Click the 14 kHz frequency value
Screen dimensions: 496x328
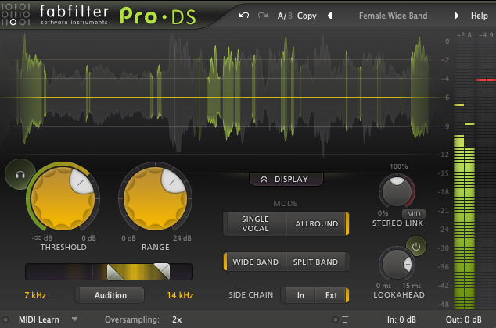pos(180,295)
